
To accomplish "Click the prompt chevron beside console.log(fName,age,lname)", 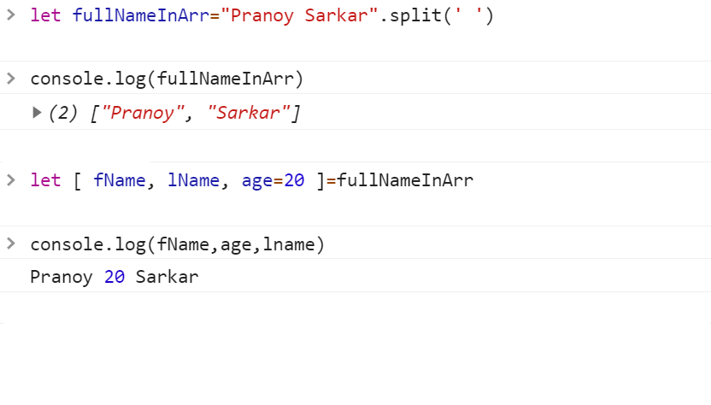I will pyautogui.click(x=11, y=244).
